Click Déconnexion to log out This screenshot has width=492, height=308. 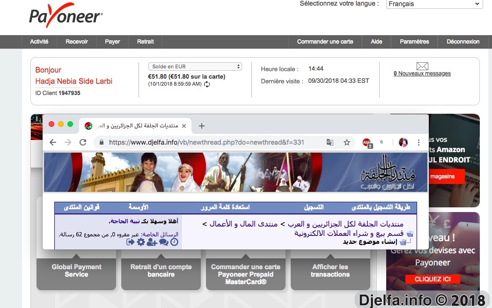(x=463, y=42)
